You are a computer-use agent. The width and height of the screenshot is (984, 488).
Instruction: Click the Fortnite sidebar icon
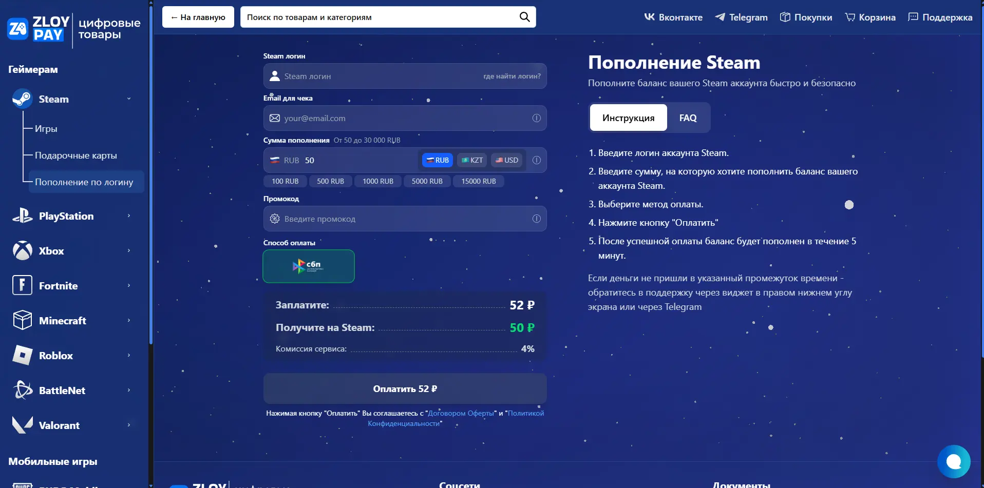pyautogui.click(x=22, y=285)
